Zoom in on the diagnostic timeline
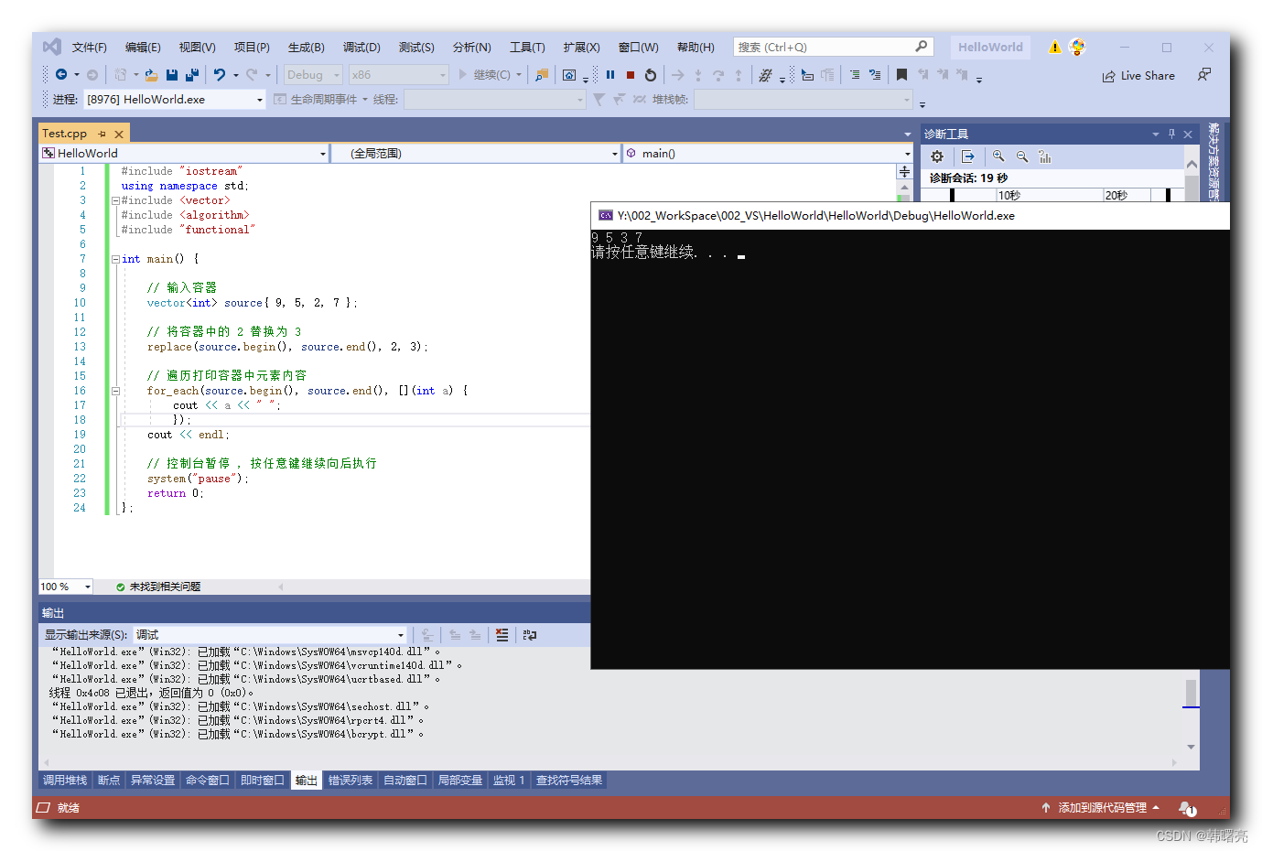The height and width of the screenshot is (851, 1262). [998, 156]
